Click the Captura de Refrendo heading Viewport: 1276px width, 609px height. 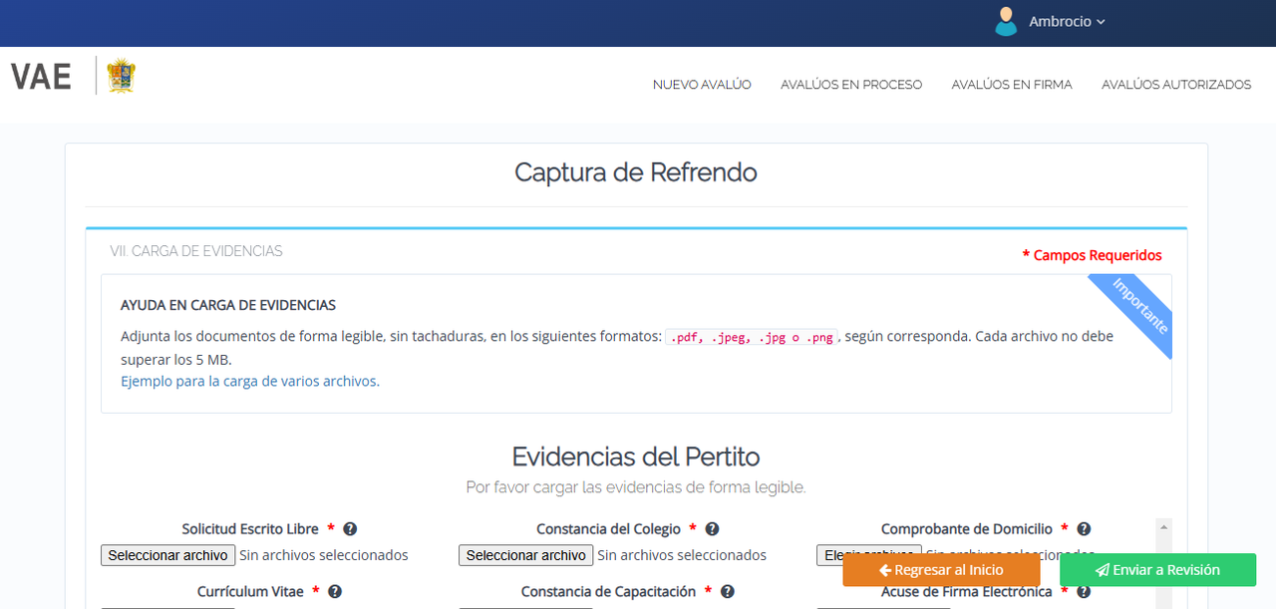pos(636,172)
